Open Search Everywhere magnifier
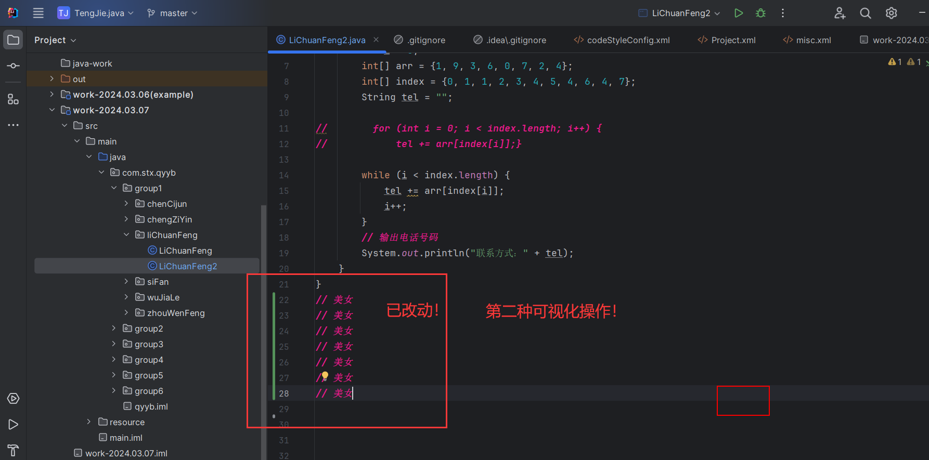The width and height of the screenshot is (929, 460). pos(866,13)
